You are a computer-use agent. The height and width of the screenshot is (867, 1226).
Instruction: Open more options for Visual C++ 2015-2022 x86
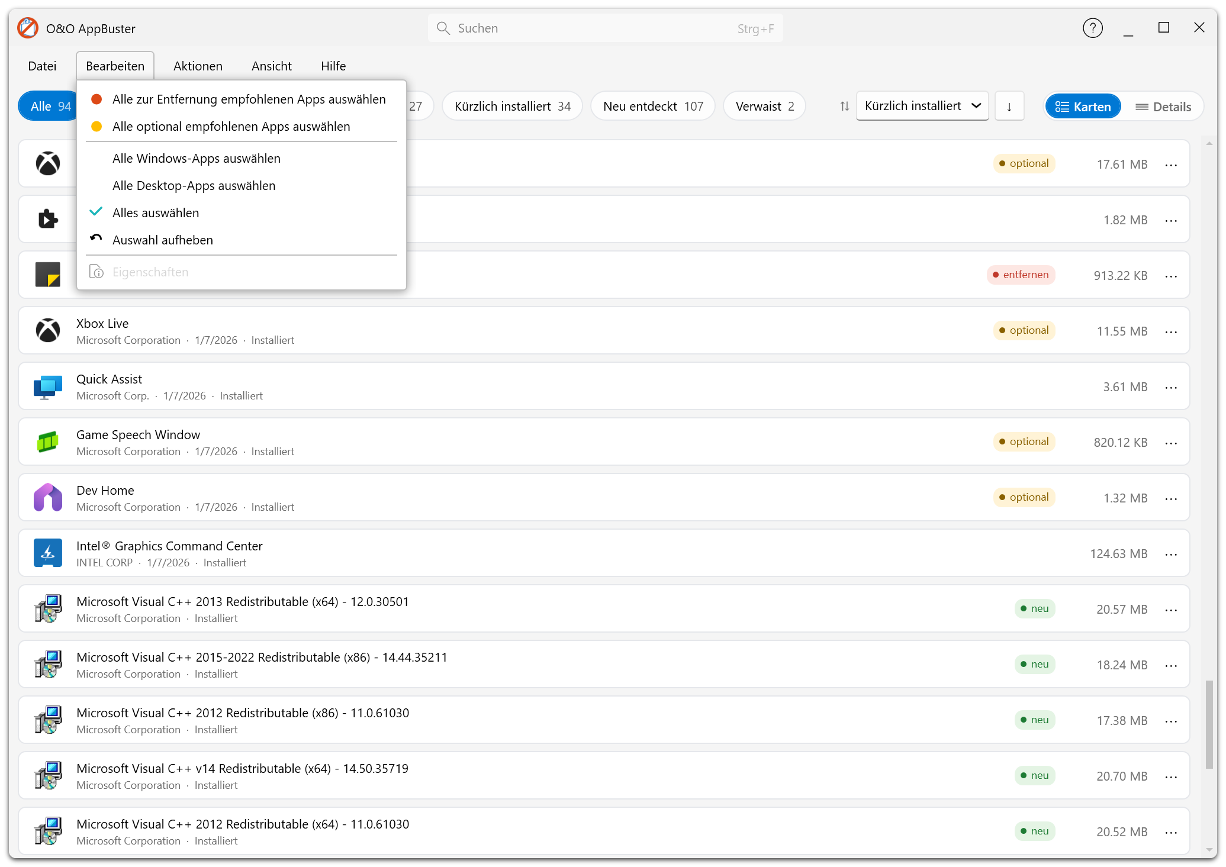pyautogui.click(x=1171, y=665)
